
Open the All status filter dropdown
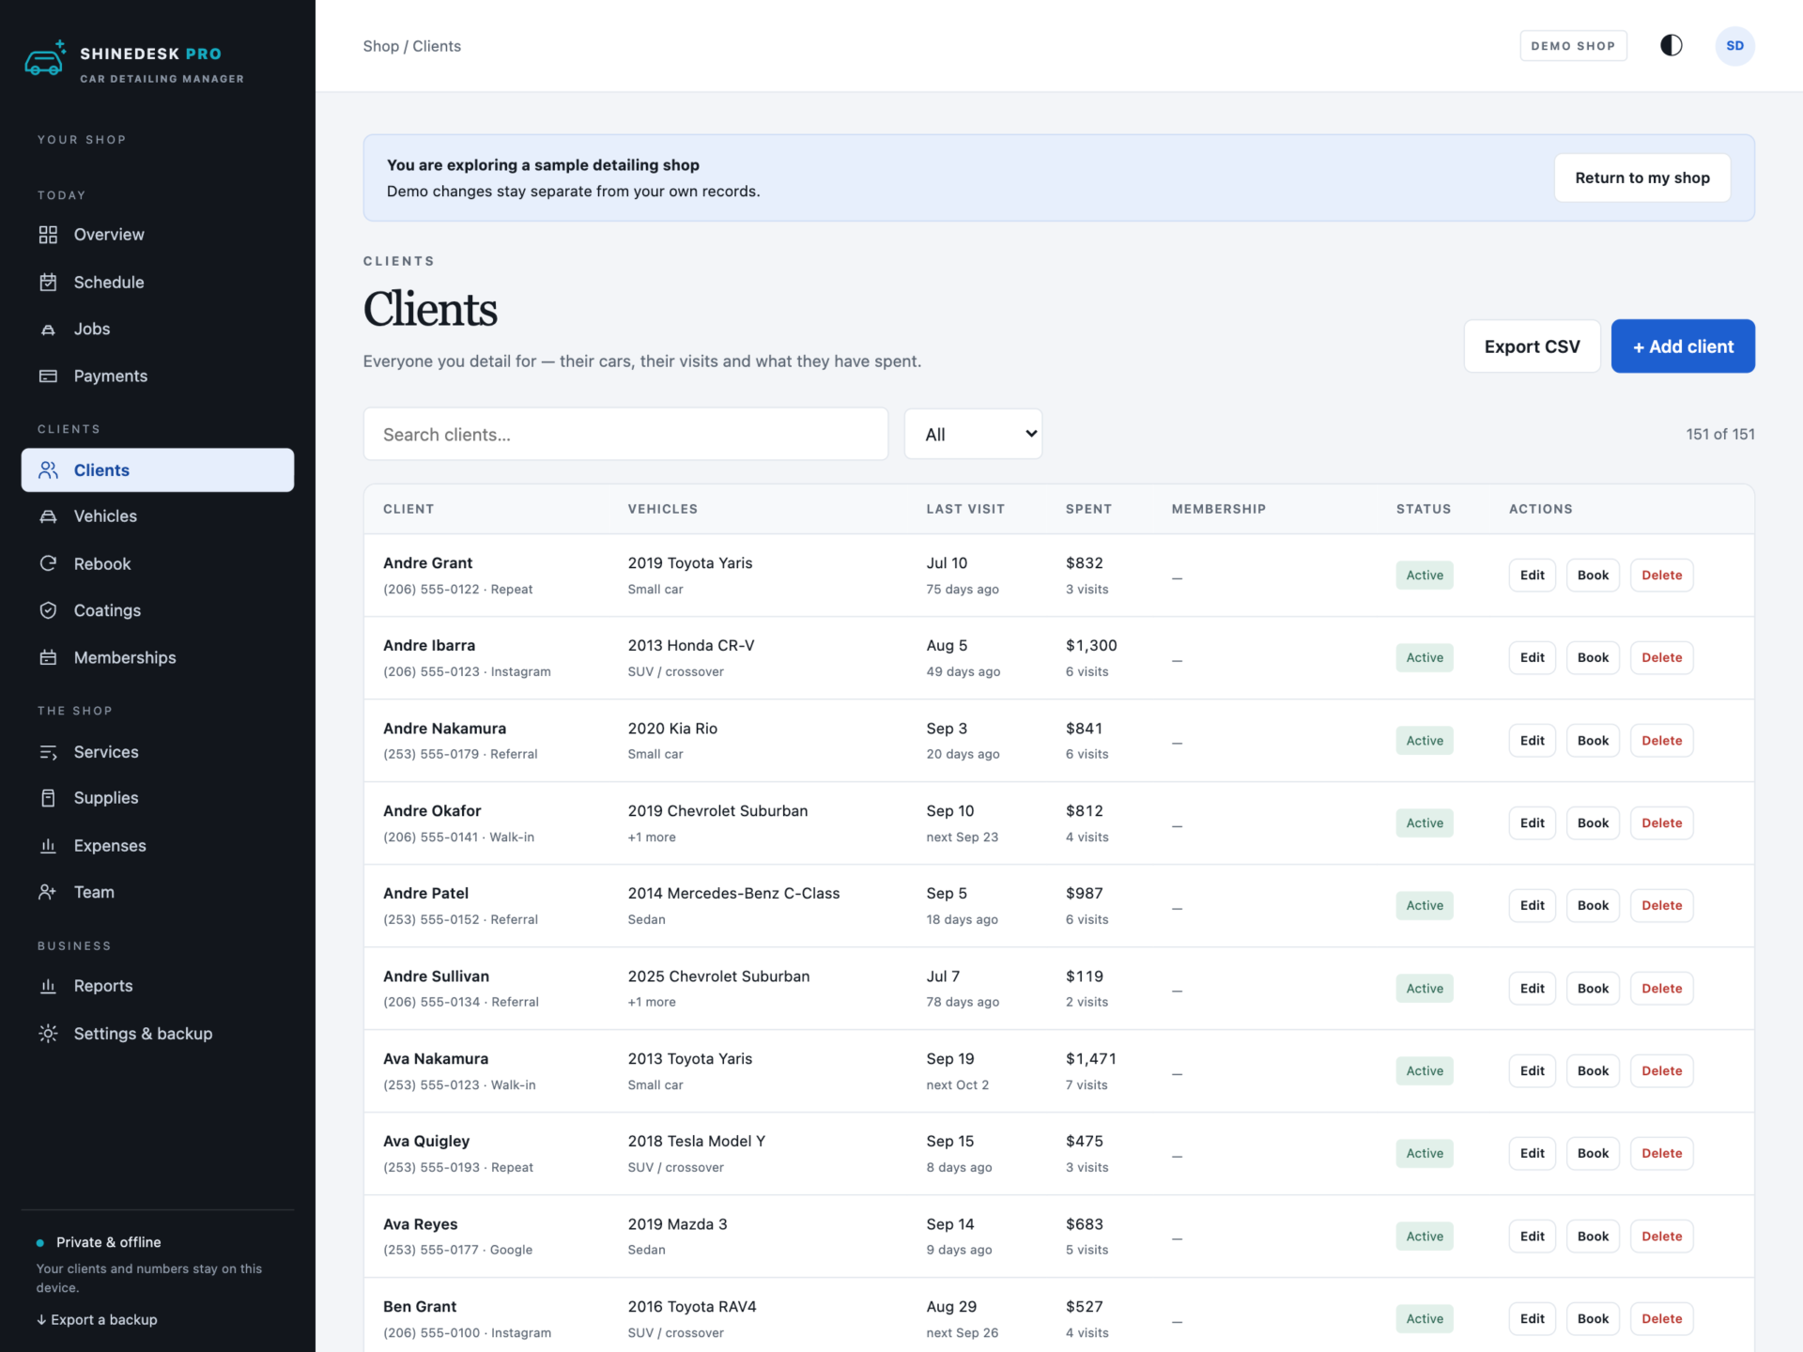click(973, 434)
